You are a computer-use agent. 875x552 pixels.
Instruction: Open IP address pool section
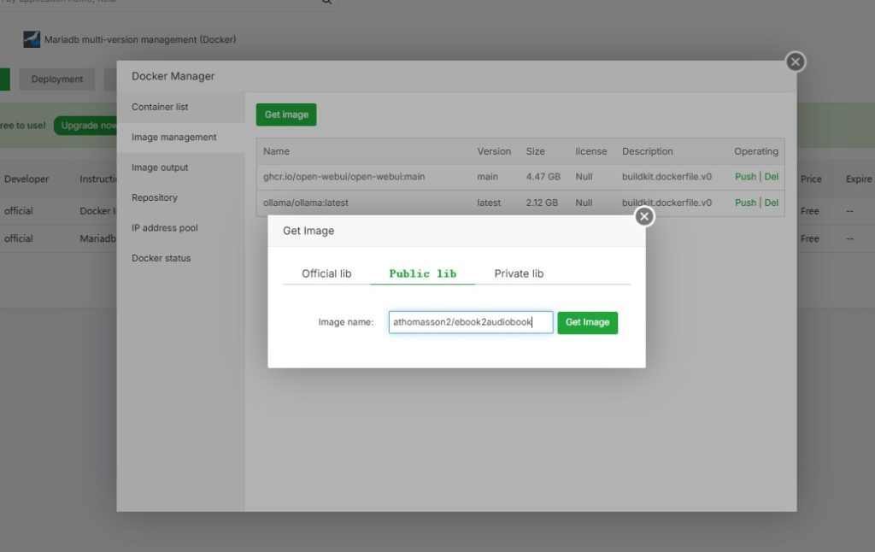181,227
